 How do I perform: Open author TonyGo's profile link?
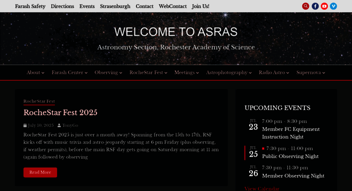click(x=70, y=126)
